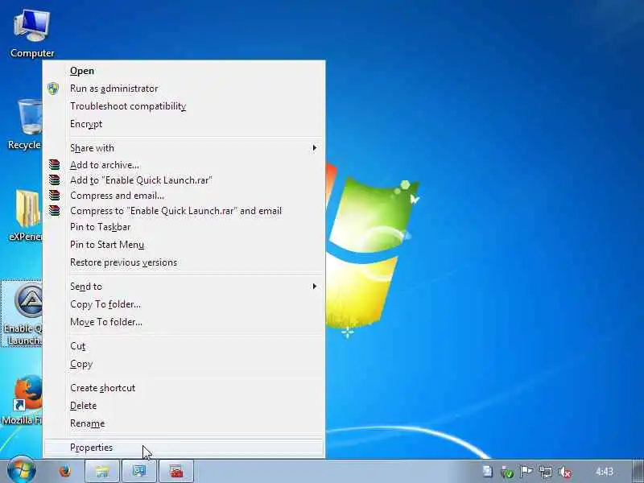Click WinRAR icon beside Compress and email

pos(54,195)
